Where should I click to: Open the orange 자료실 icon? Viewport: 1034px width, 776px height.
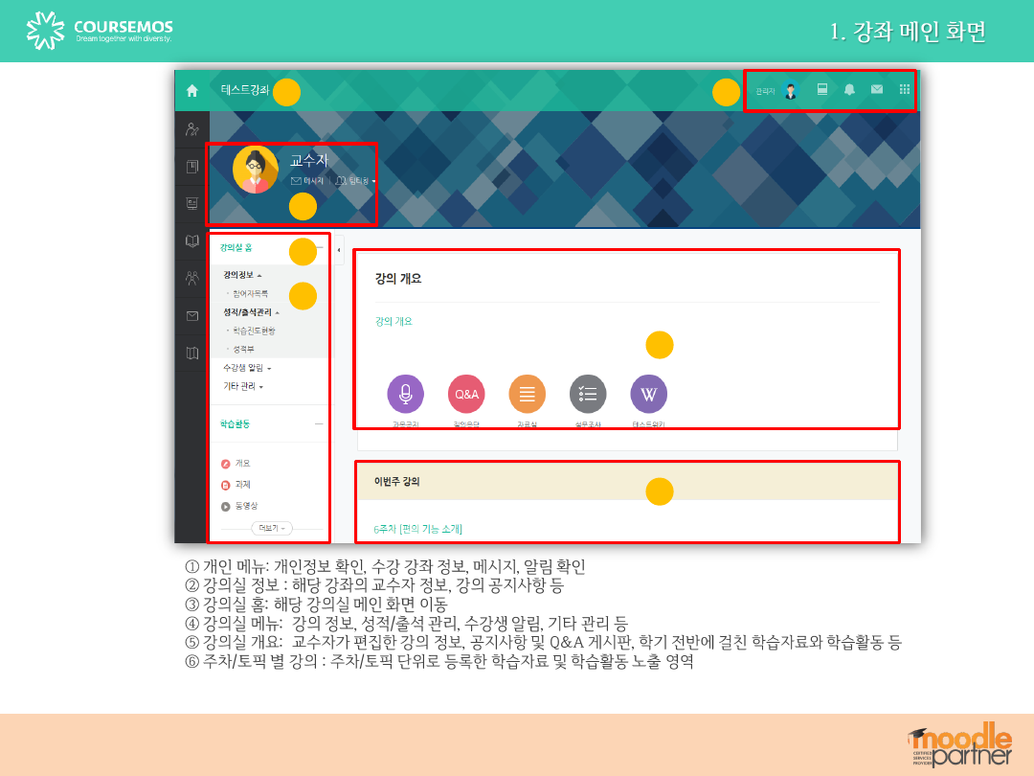pos(527,394)
